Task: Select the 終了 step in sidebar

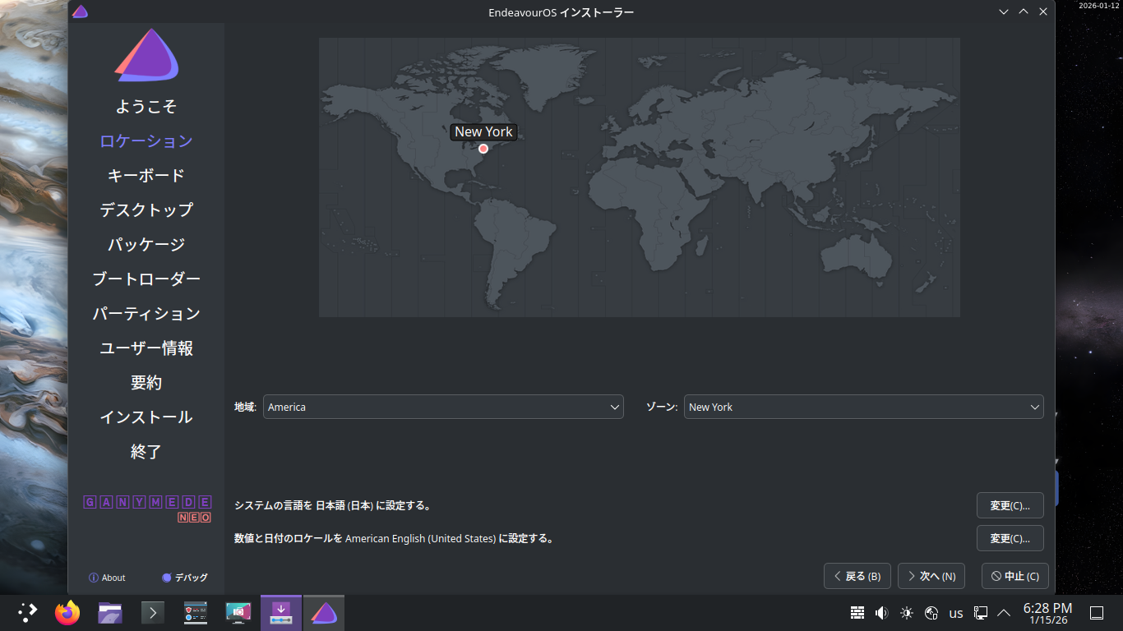Action: (x=146, y=452)
